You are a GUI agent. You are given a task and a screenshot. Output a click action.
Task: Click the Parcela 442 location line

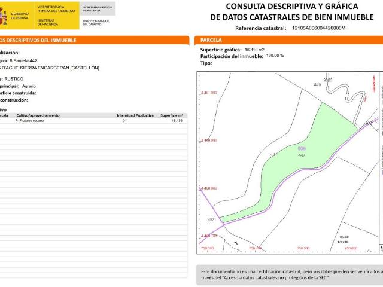19,60
